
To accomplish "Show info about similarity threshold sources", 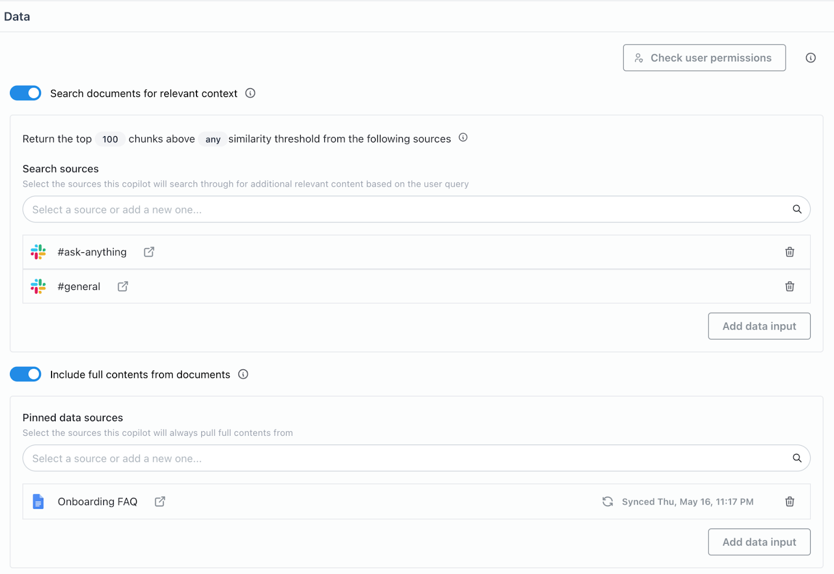I will (x=463, y=138).
